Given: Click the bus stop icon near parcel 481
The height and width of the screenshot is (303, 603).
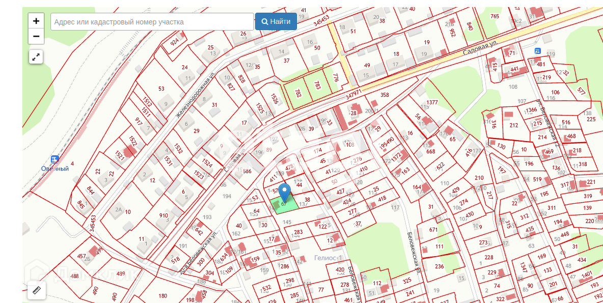Looking at the screenshot, I should pos(537,51).
